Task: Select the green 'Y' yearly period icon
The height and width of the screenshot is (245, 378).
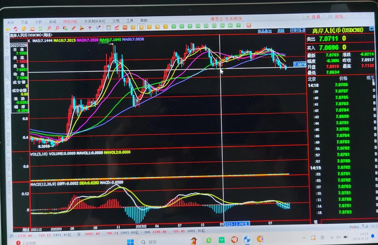Action: pos(238,25)
